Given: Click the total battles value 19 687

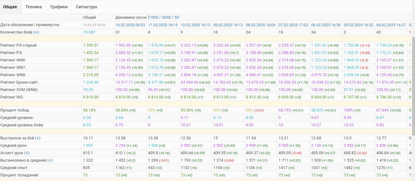Looking at the screenshot, I should coord(89,32).
